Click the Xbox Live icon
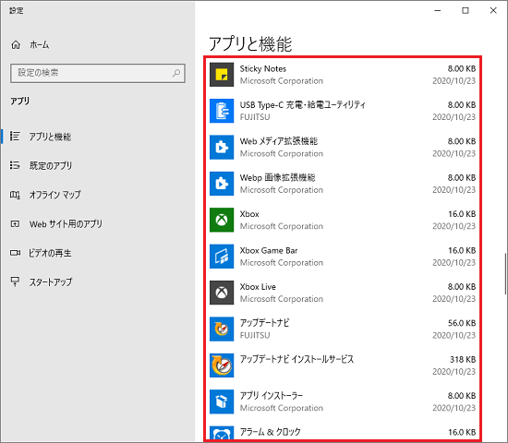 click(222, 293)
